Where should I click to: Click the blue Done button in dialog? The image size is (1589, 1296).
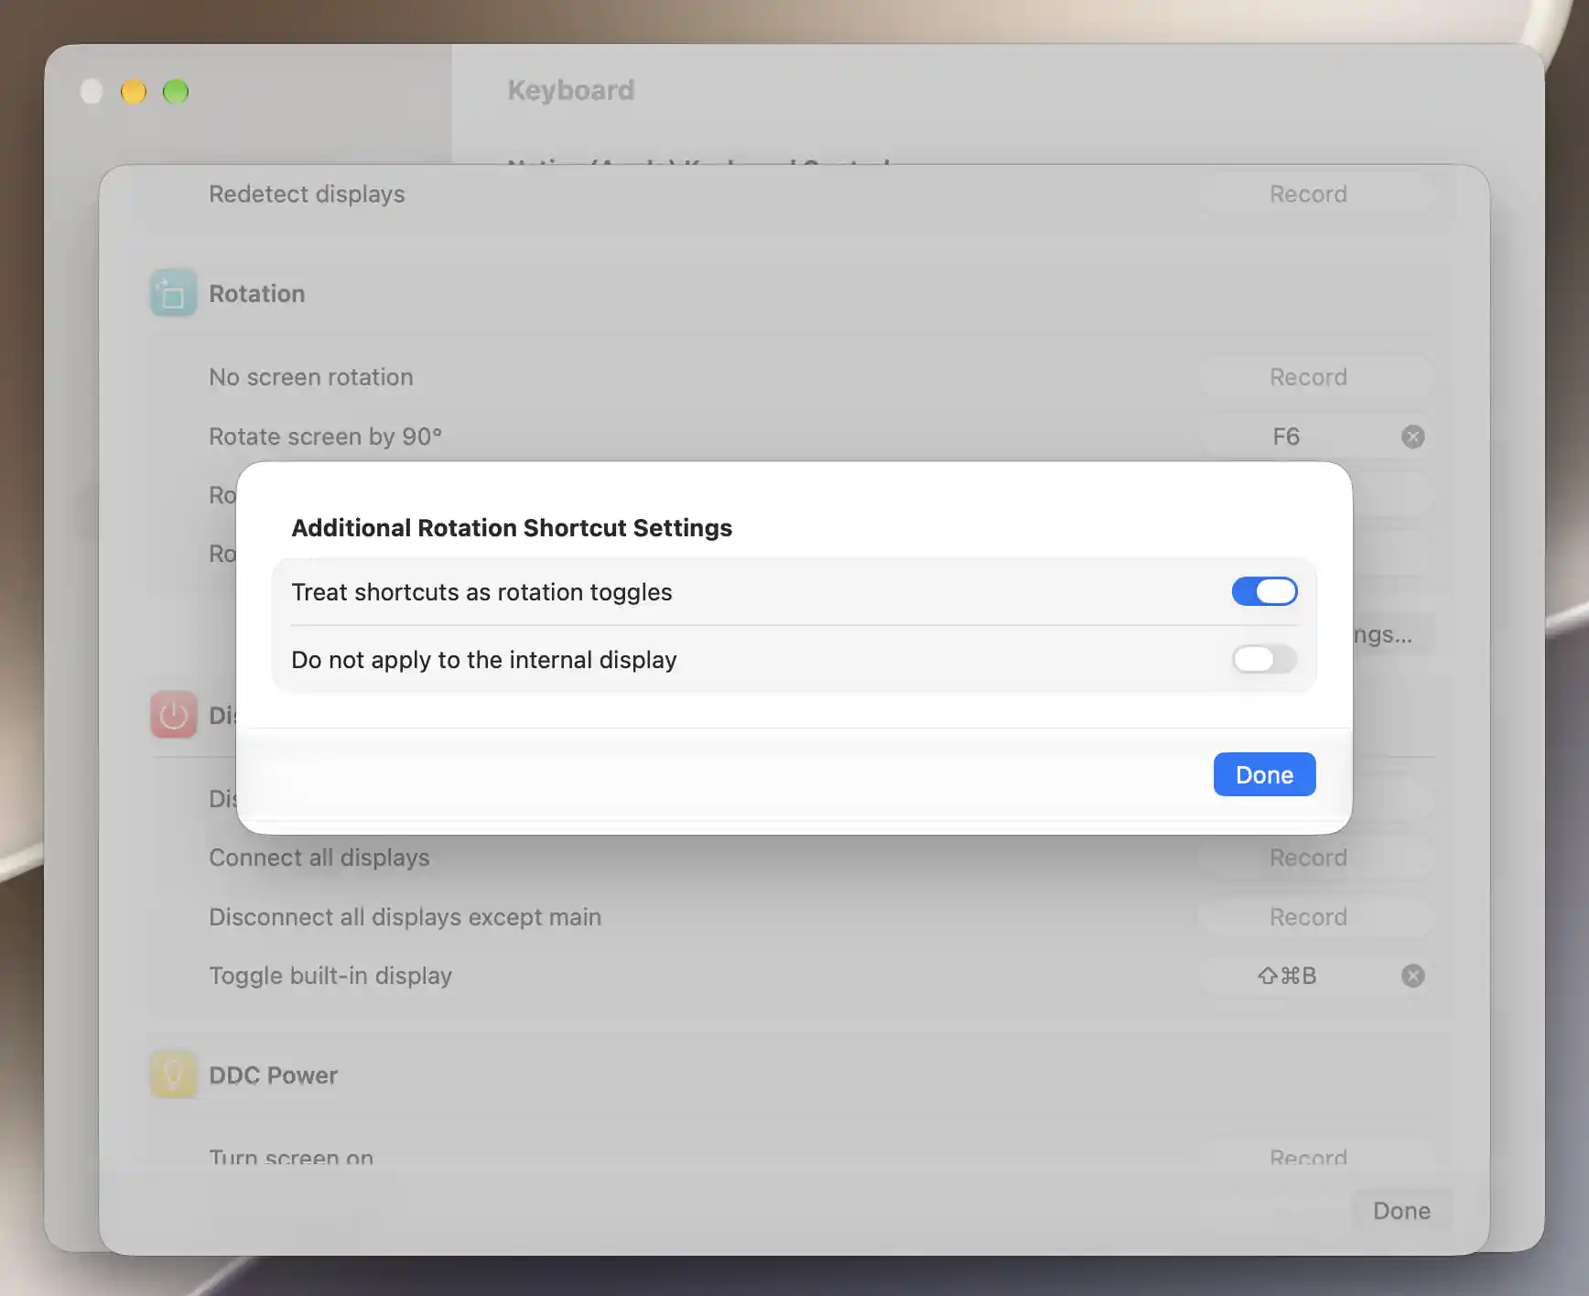(1264, 774)
